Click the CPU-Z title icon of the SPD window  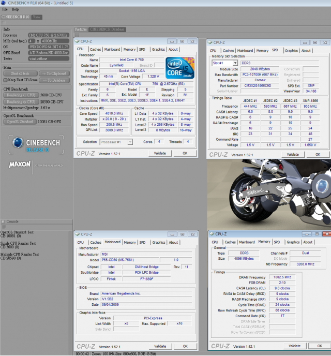pyautogui.click(x=210, y=42)
